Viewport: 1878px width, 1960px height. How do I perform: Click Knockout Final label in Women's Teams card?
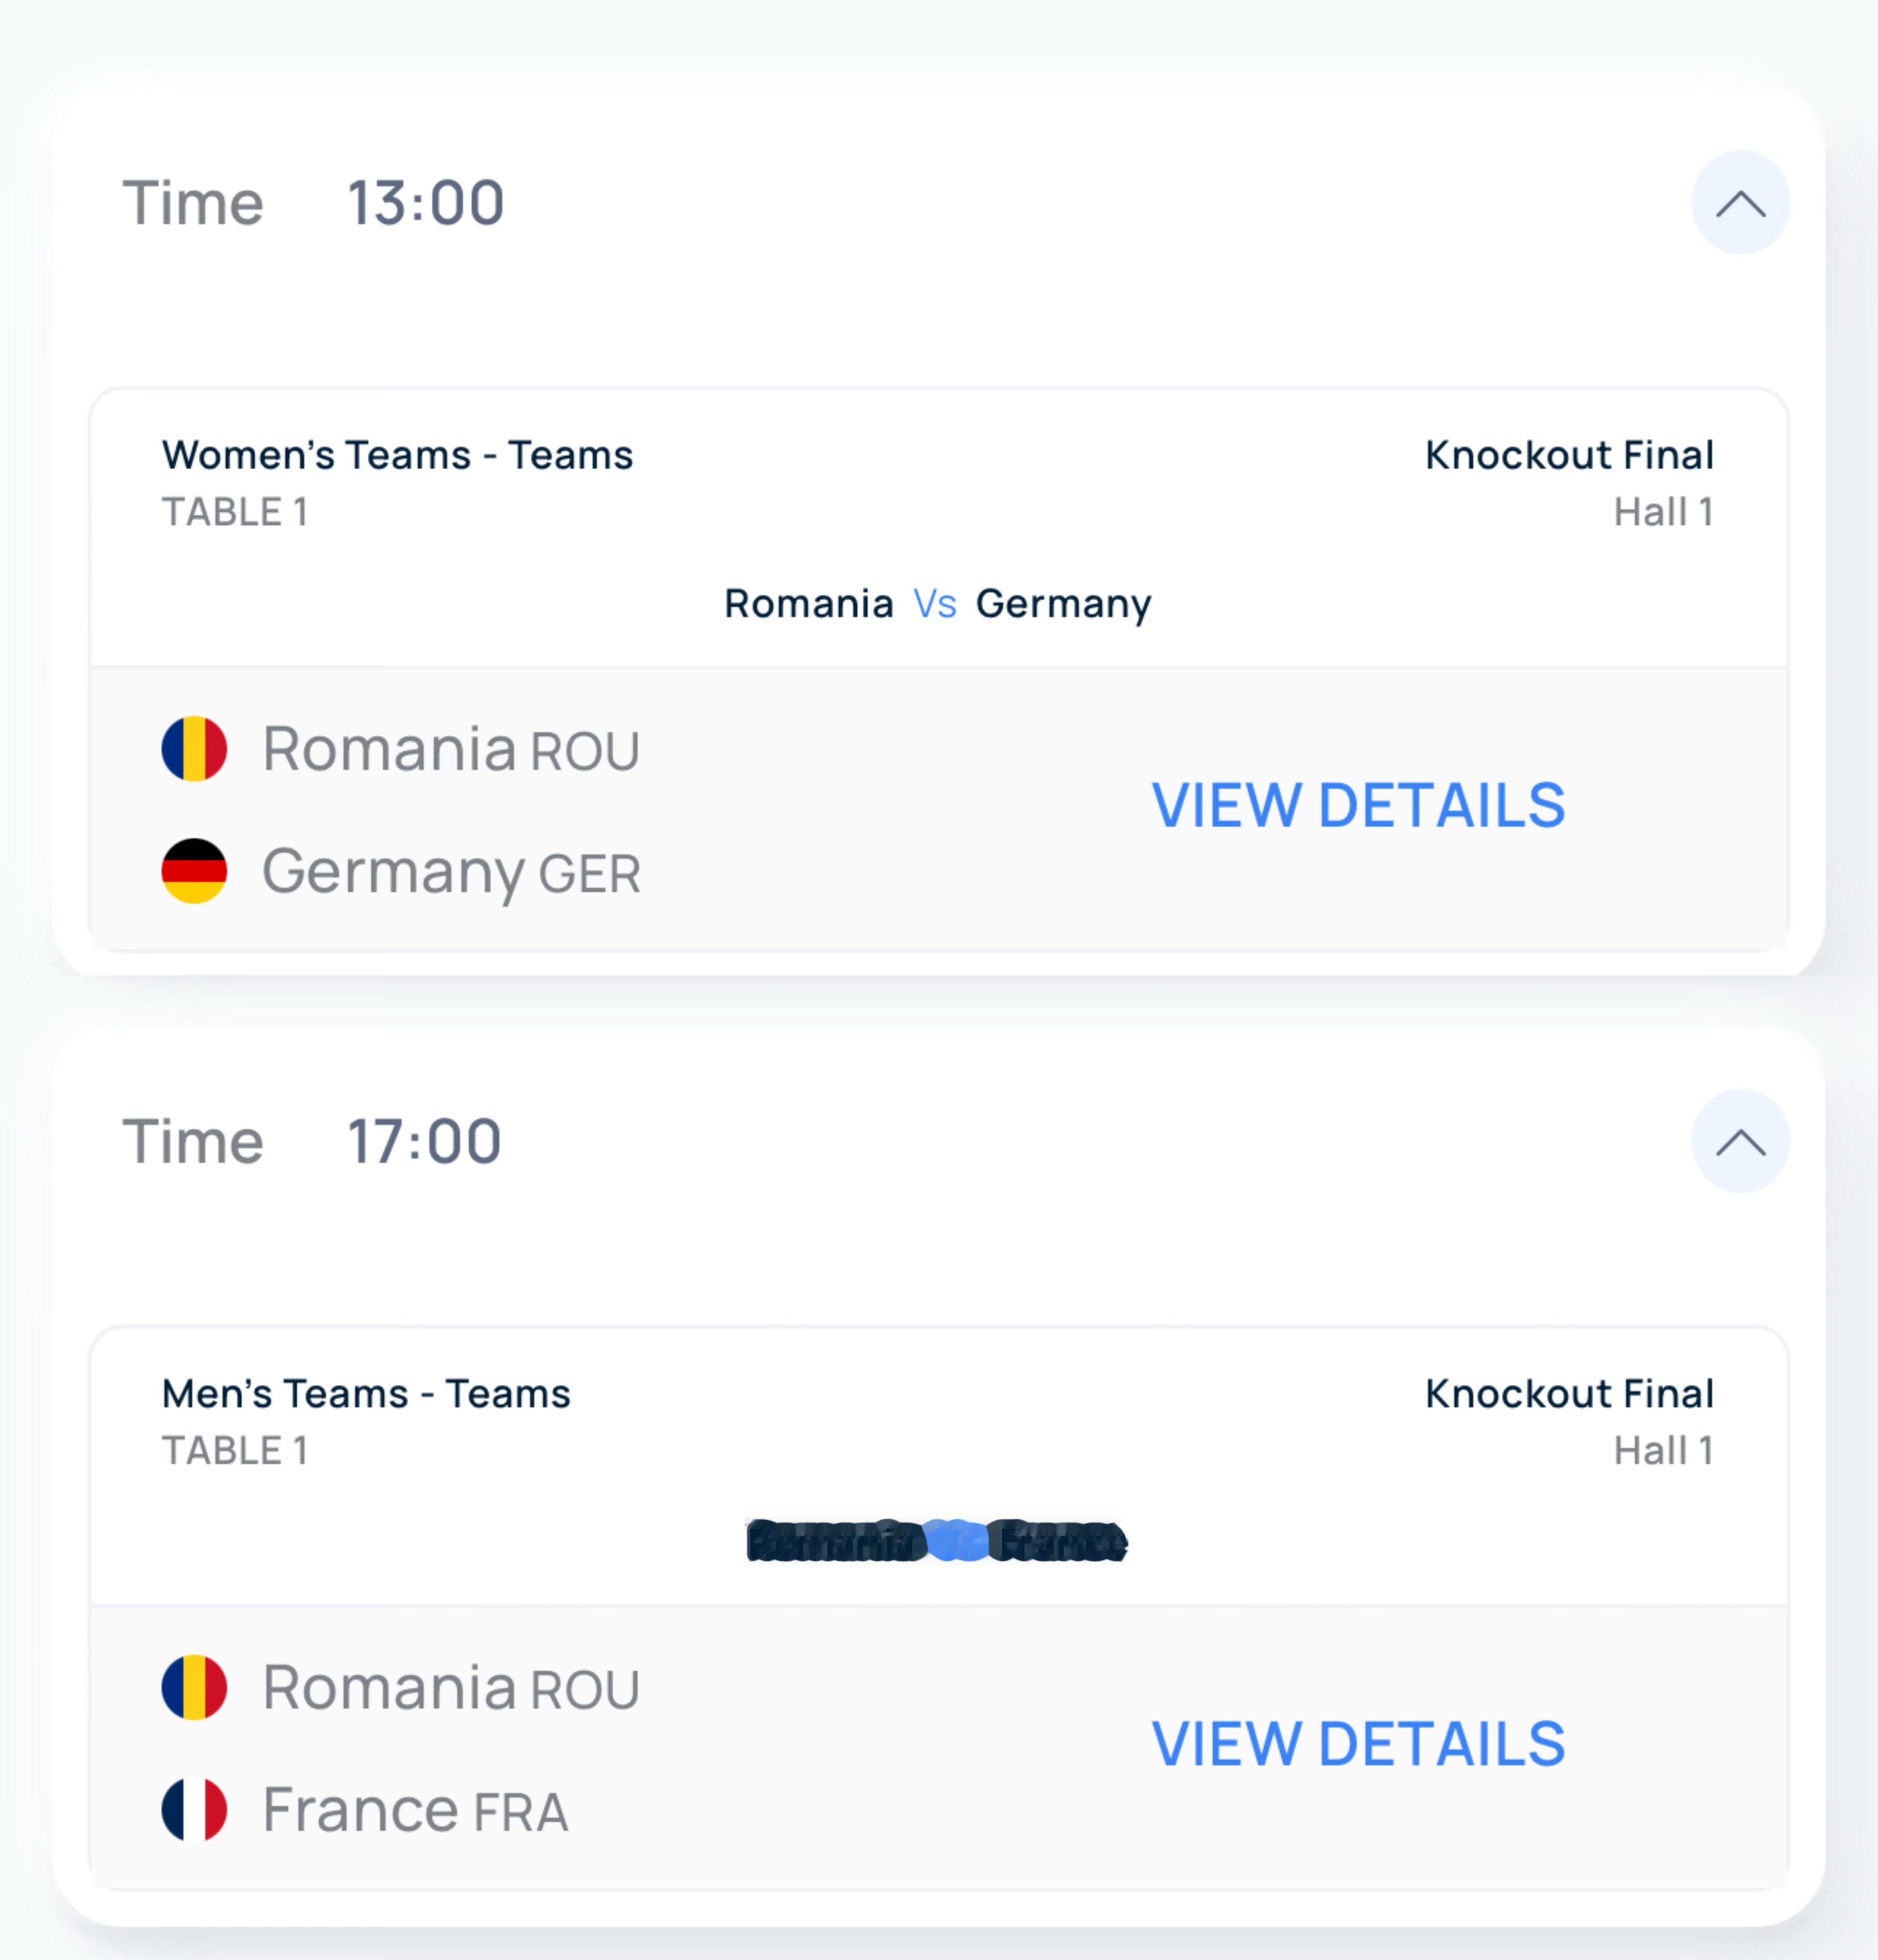pos(1569,456)
